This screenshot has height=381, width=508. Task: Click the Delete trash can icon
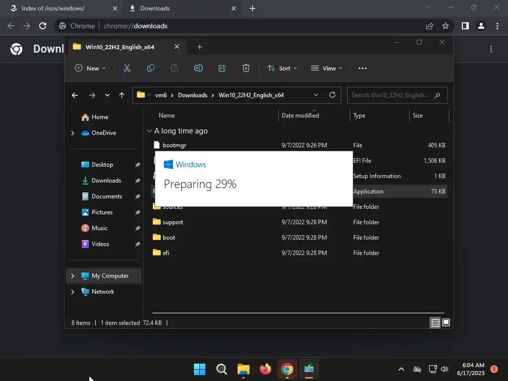tap(246, 68)
